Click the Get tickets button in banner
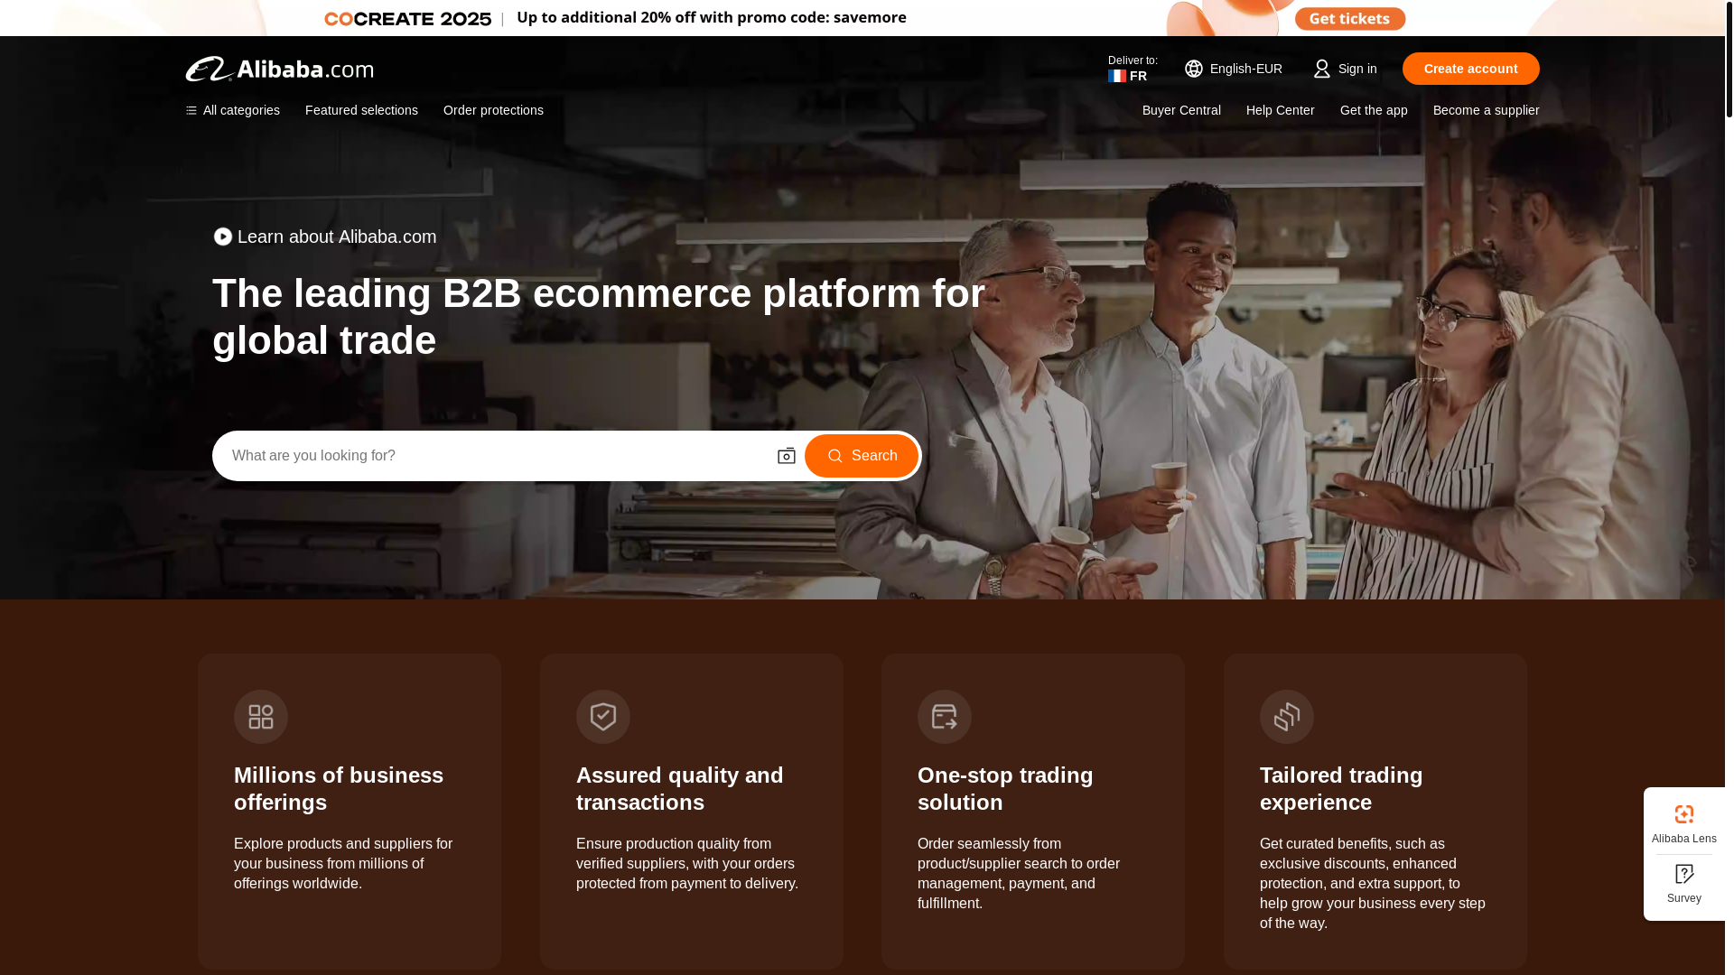The image size is (1734, 975). [1349, 19]
